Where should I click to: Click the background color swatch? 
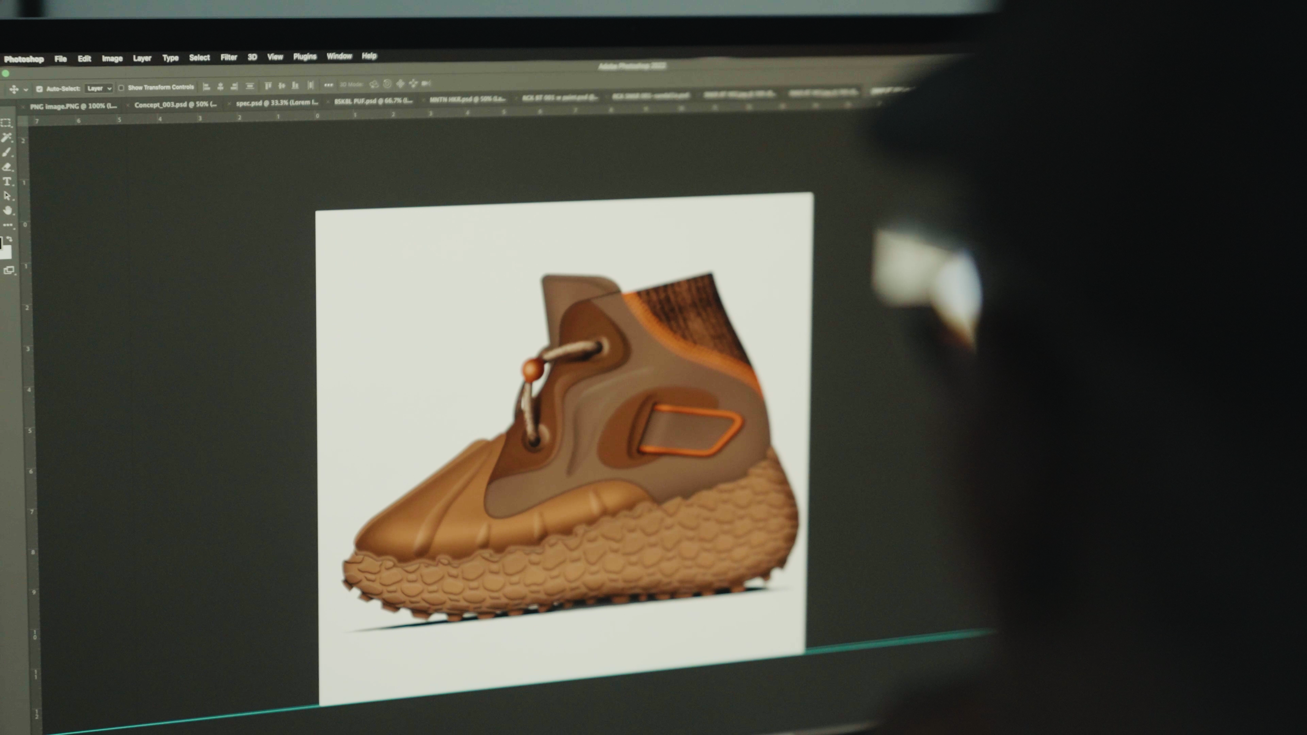click(x=7, y=253)
